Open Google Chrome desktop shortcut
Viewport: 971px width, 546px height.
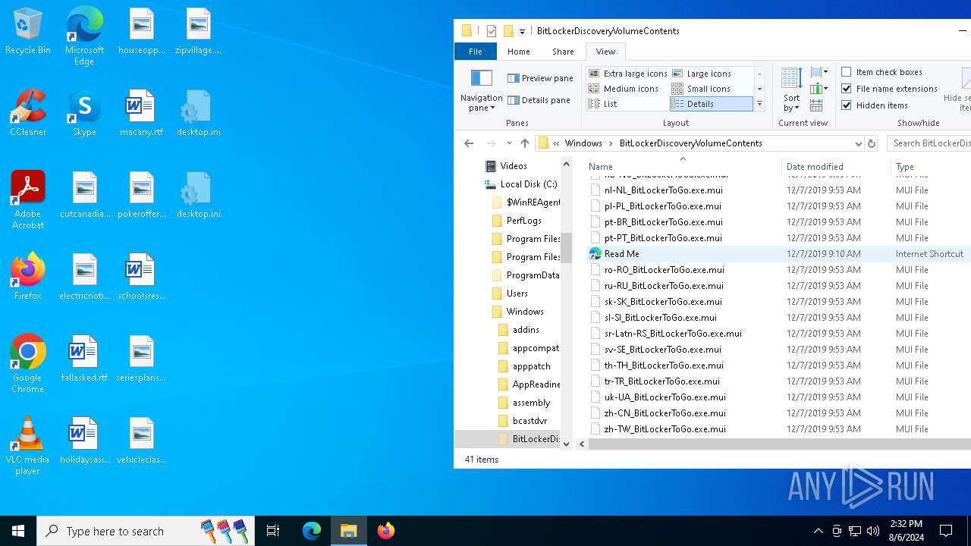click(x=28, y=364)
